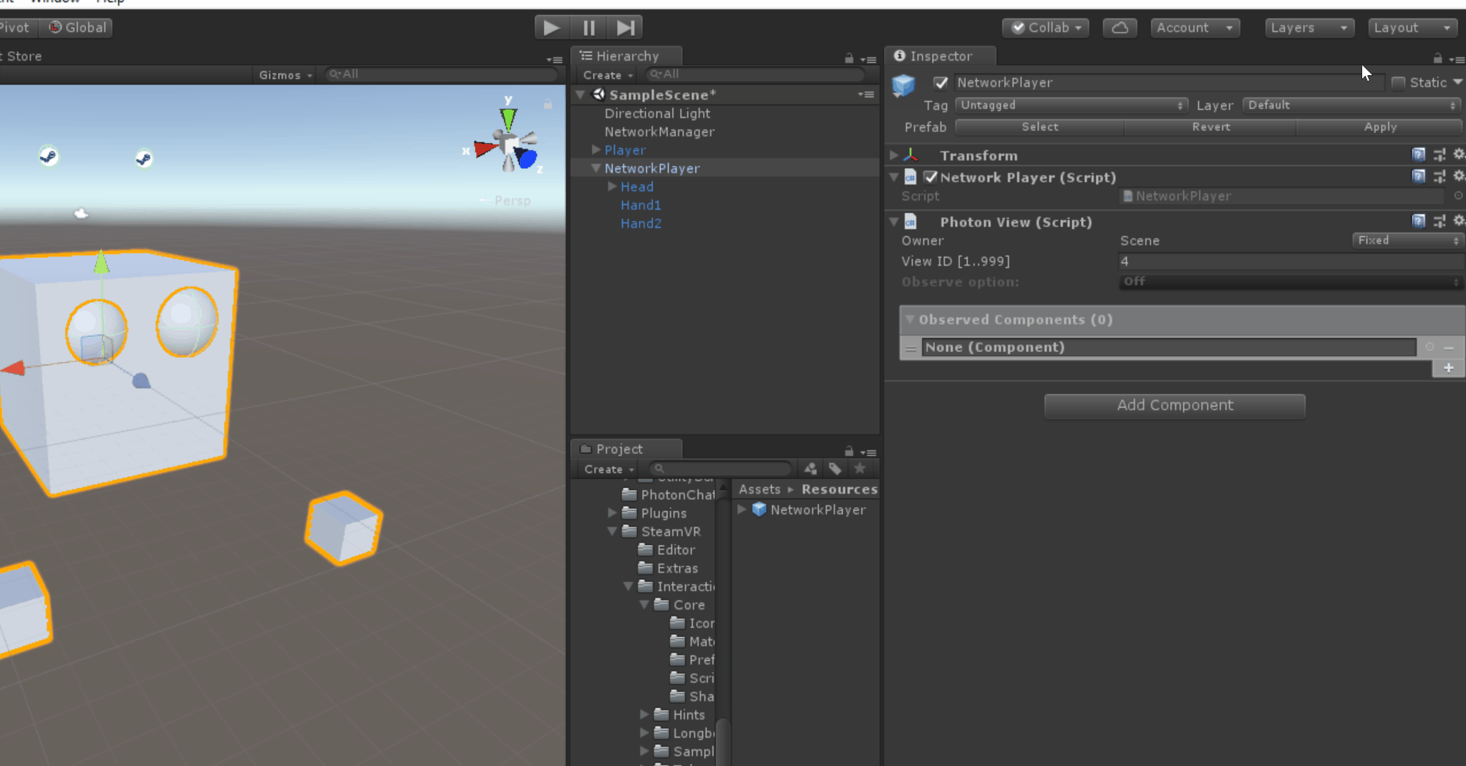Open the SampleScene context menu icon
1466x766 pixels.
(x=866, y=94)
